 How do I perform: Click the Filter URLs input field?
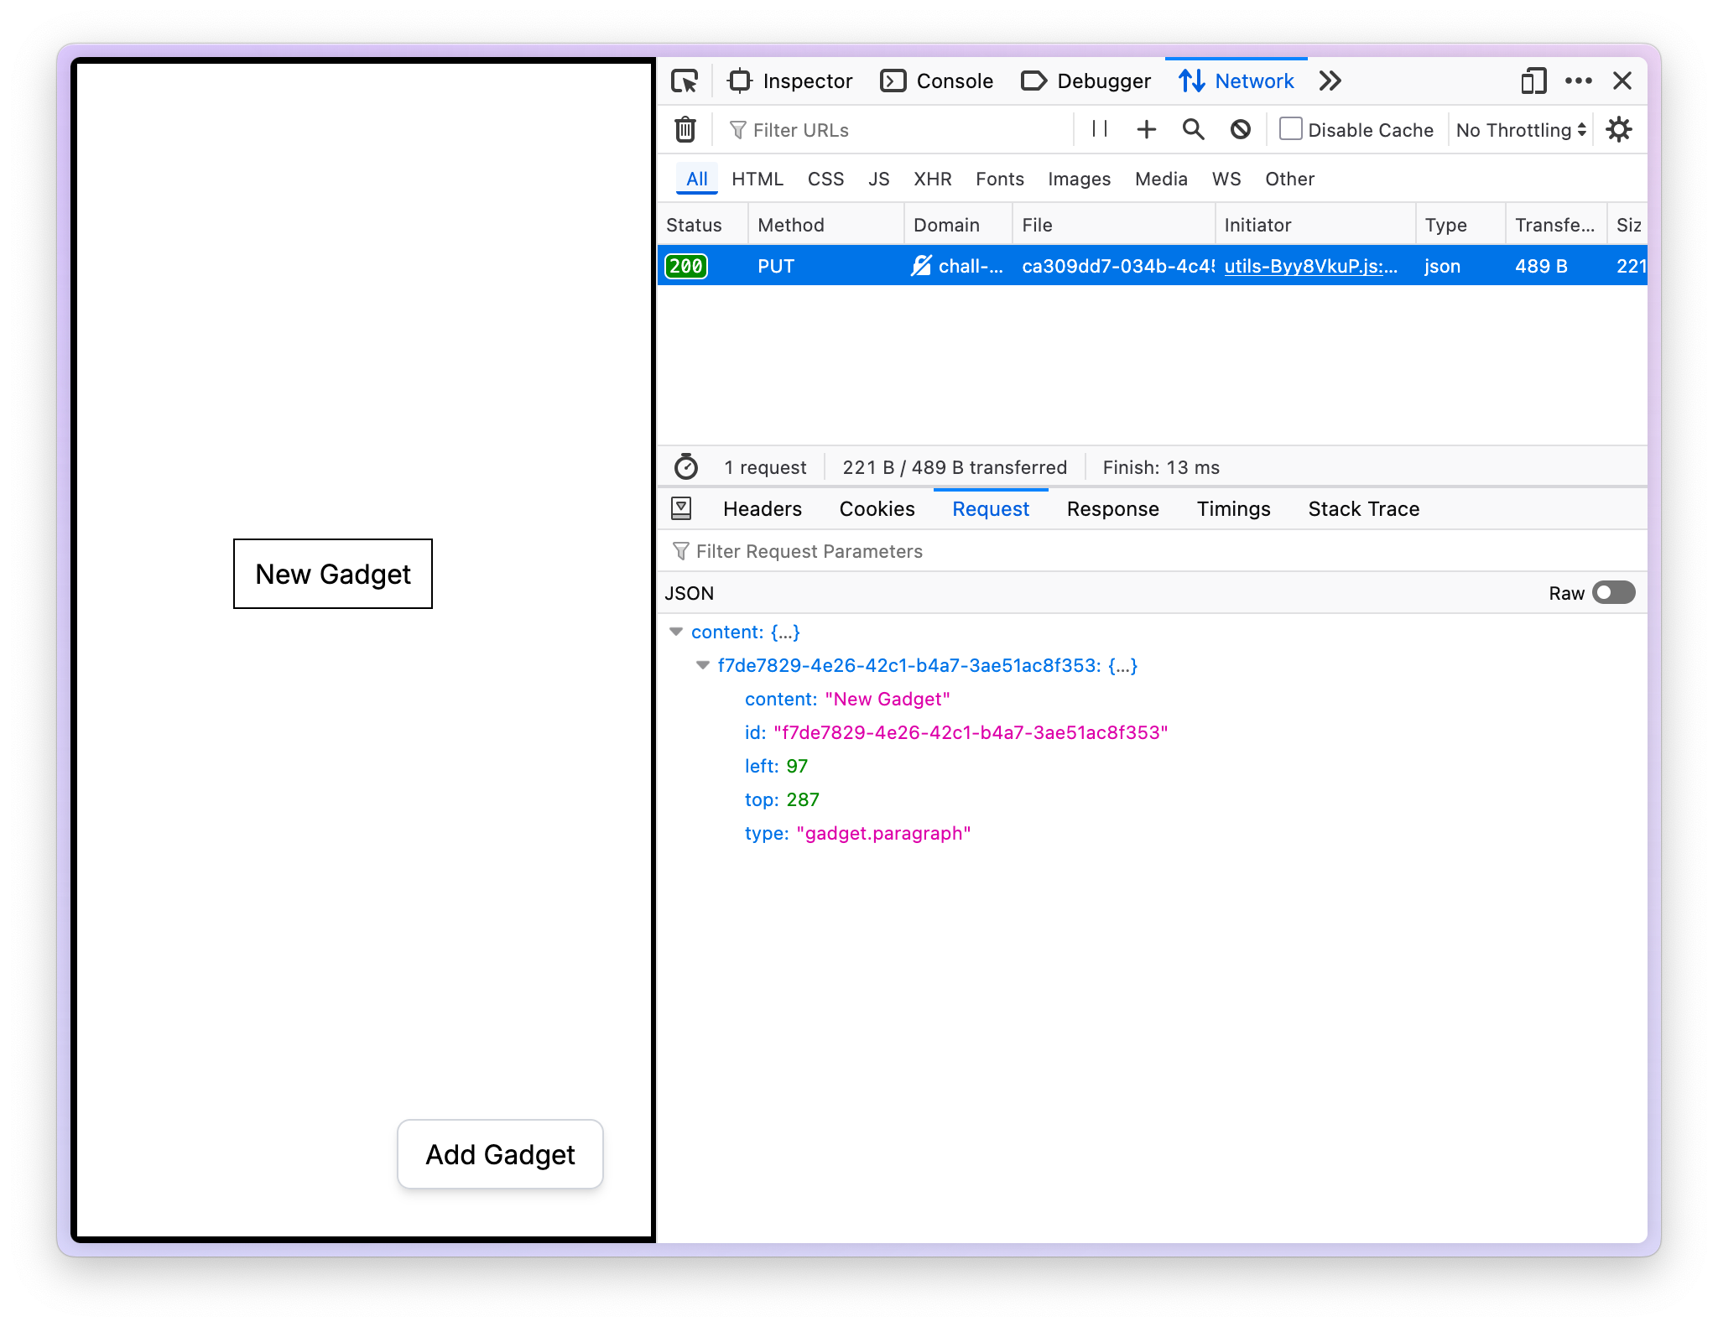898,130
